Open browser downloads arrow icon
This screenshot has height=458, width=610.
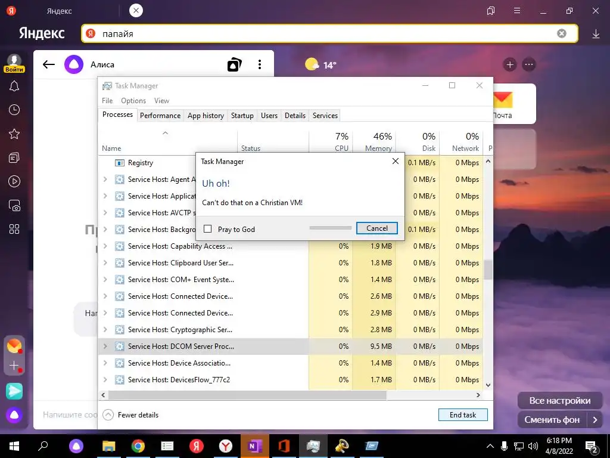(x=596, y=34)
